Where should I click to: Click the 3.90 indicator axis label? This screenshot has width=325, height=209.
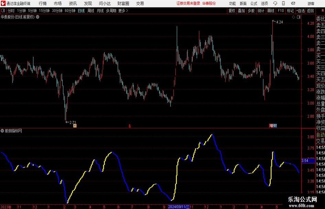[311, 137]
